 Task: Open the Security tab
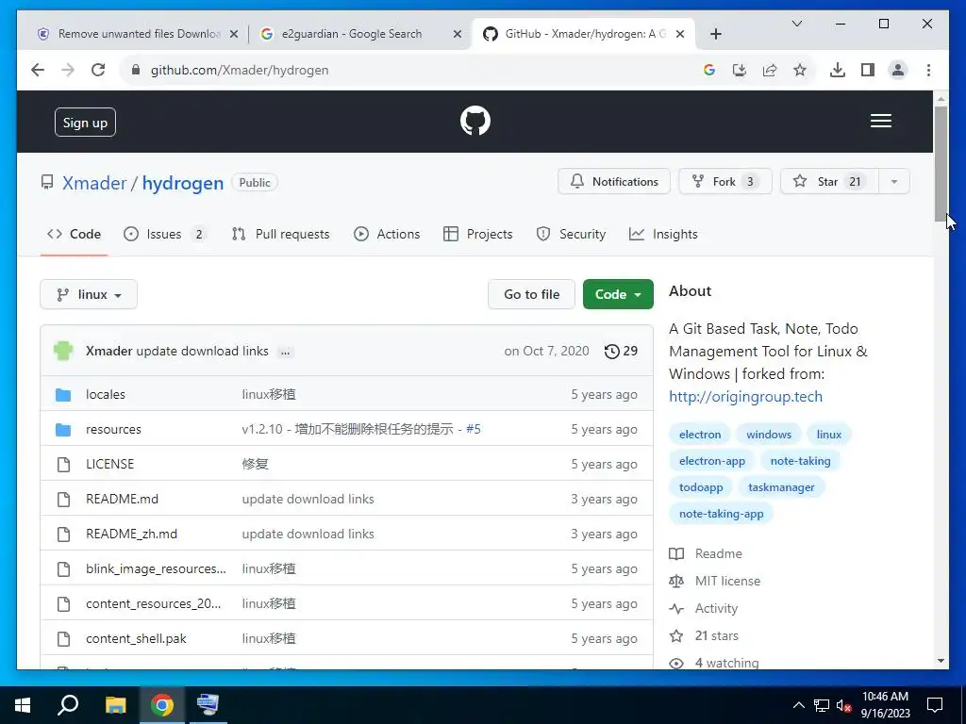[x=571, y=234]
